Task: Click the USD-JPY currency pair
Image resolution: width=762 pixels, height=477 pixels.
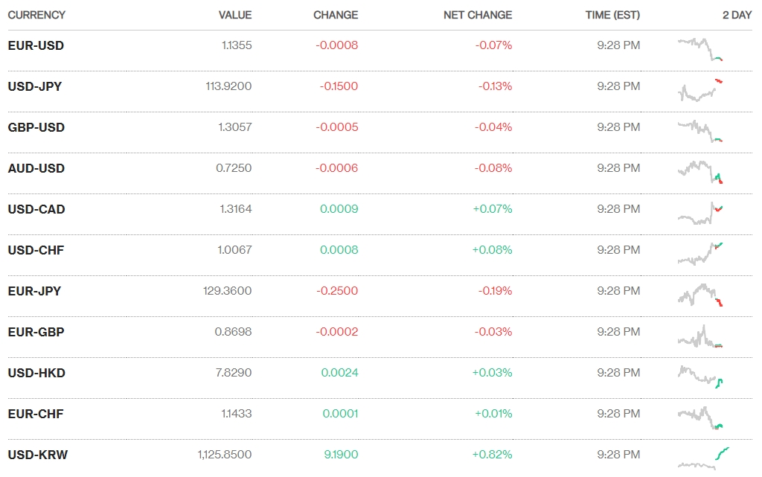Action: [x=35, y=86]
